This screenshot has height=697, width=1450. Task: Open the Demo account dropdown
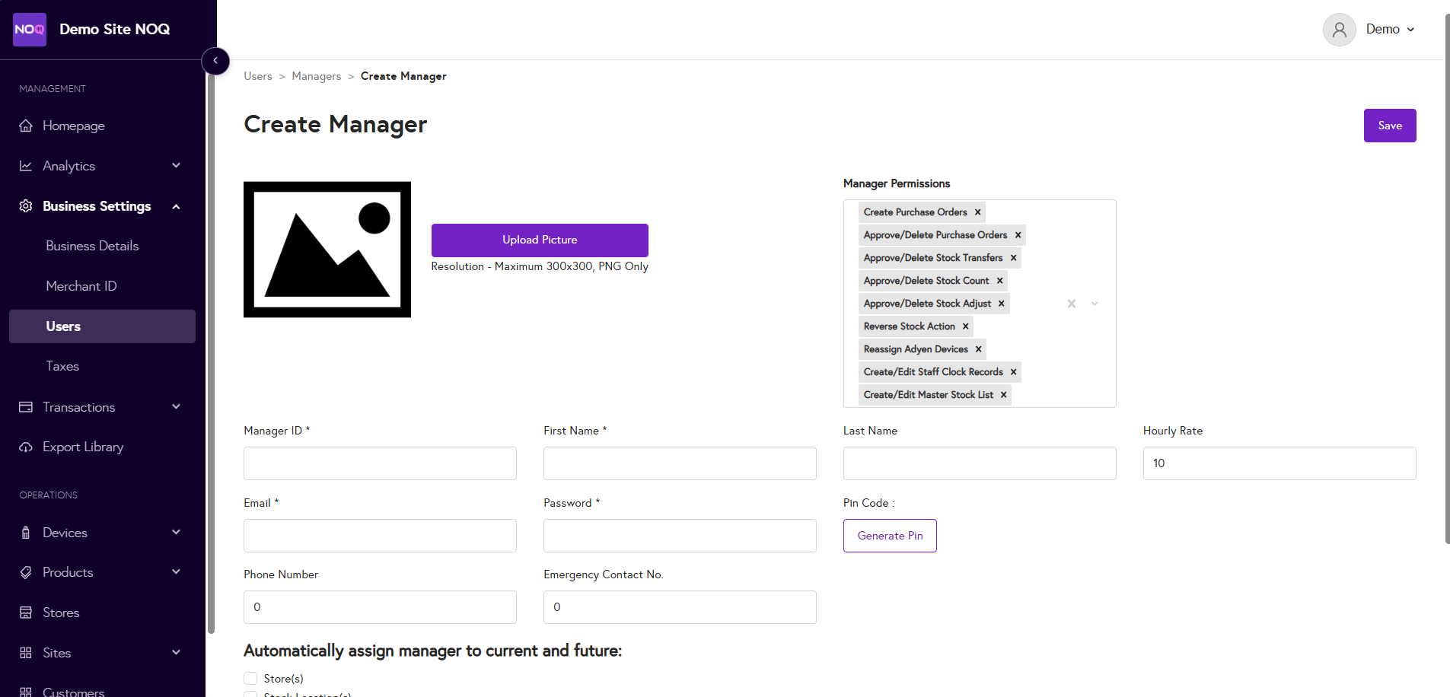click(x=1390, y=30)
